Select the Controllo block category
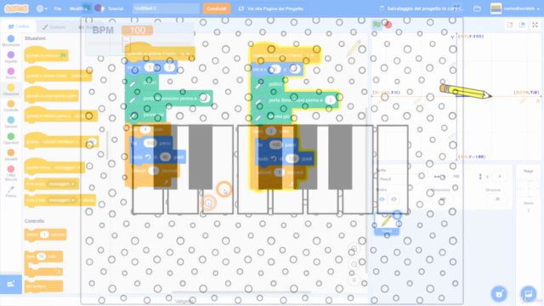Viewport: 544px width, 306px height. pyautogui.click(x=11, y=106)
